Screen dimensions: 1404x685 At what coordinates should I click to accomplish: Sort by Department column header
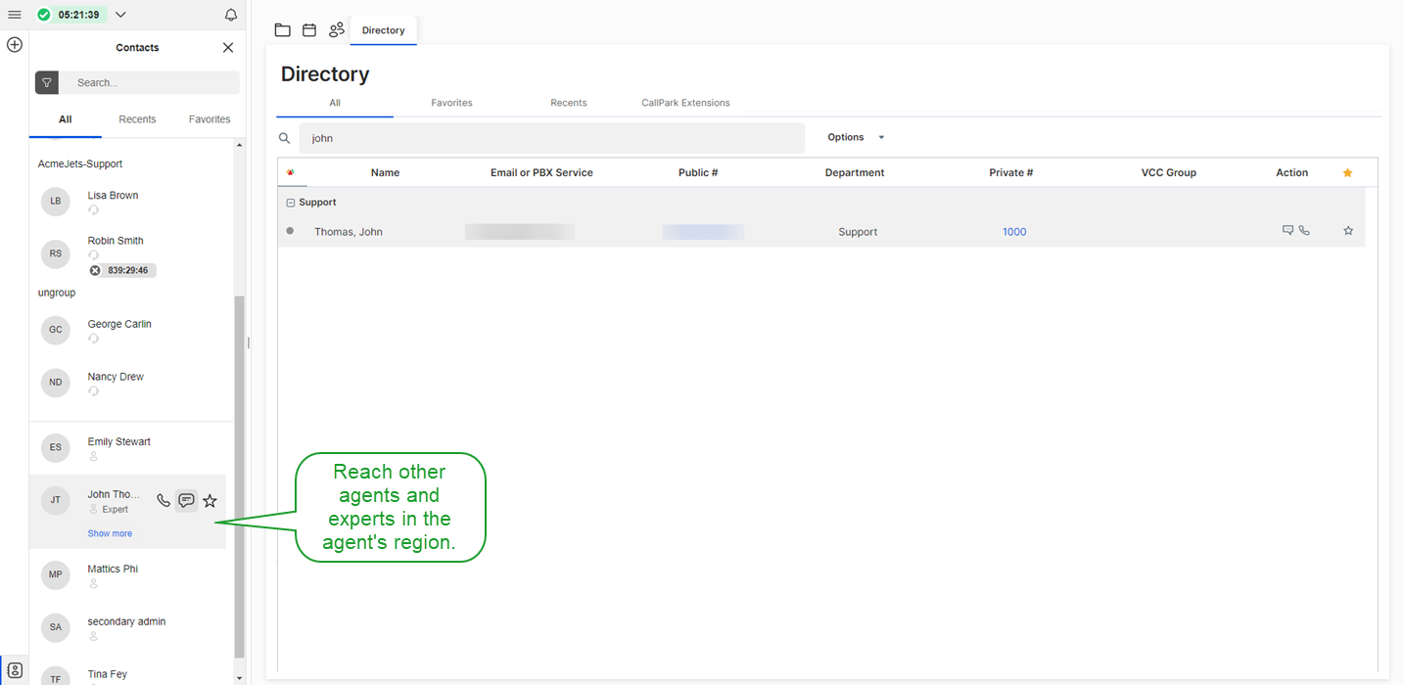pyautogui.click(x=855, y=172)
